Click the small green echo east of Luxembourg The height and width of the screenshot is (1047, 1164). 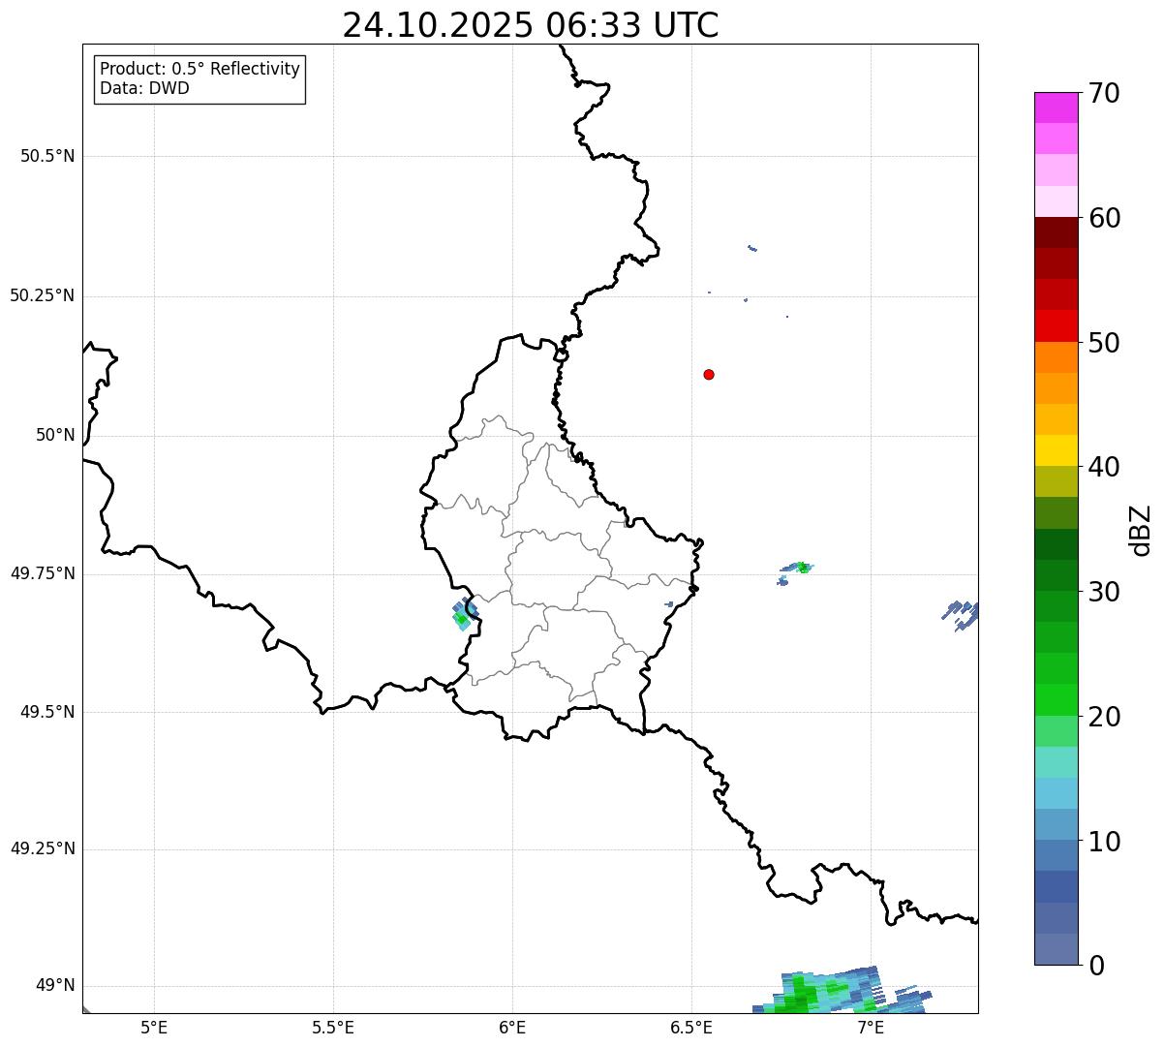[802, 568]
